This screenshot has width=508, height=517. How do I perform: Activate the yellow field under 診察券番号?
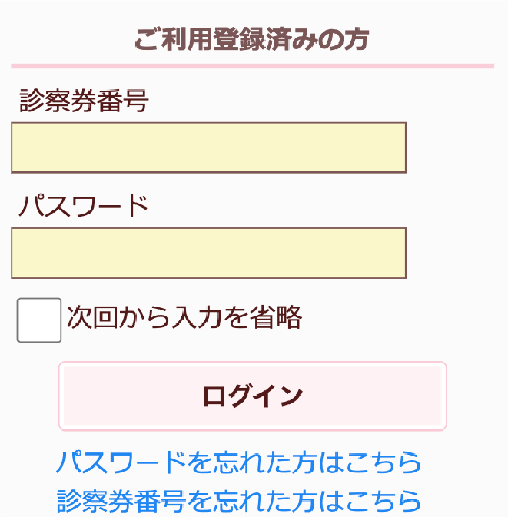click(208, 147)
